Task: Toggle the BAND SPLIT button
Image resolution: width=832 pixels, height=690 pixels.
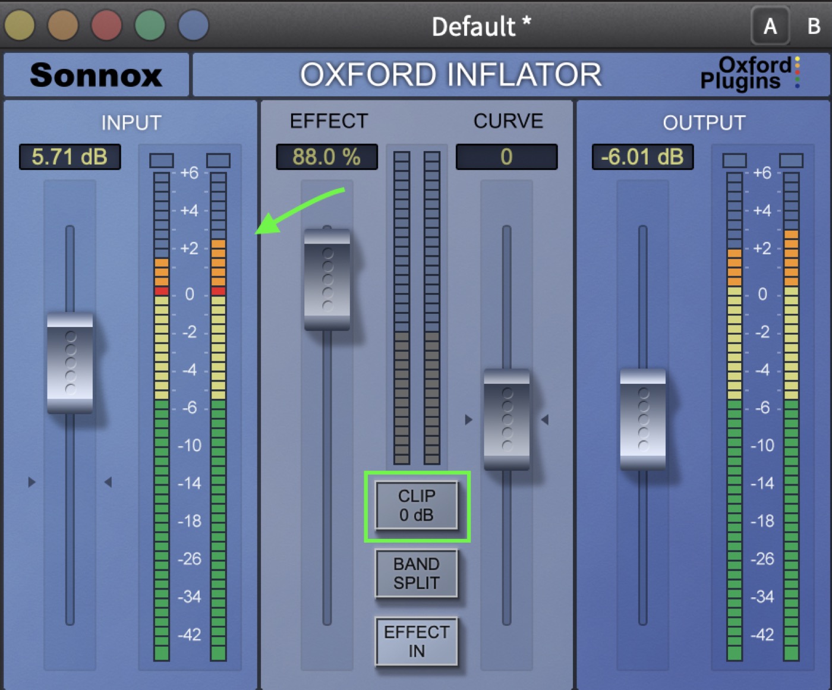Action: (417, 574)
